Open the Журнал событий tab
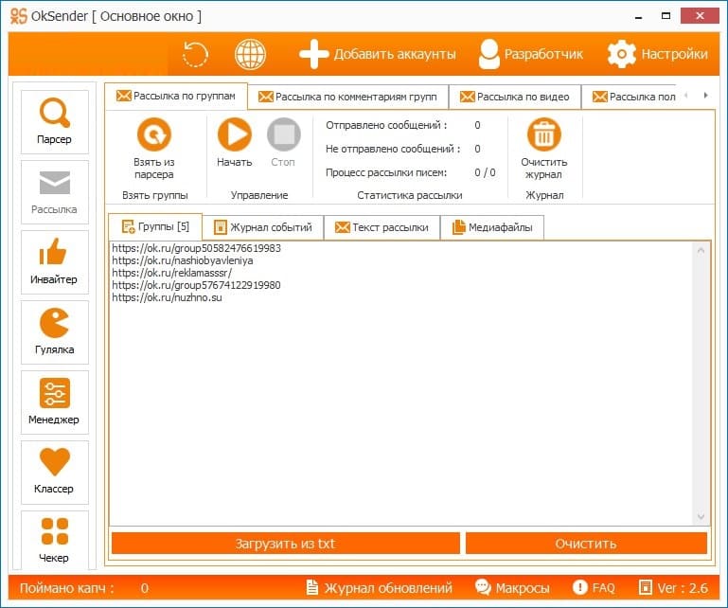728x608 pixels. pos(263,227)
